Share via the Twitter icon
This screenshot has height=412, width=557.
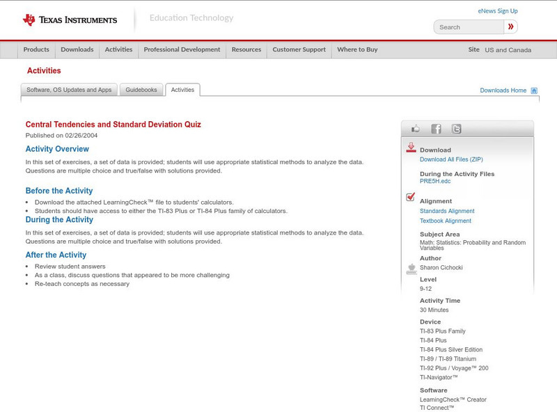click(x=457, y=129)
